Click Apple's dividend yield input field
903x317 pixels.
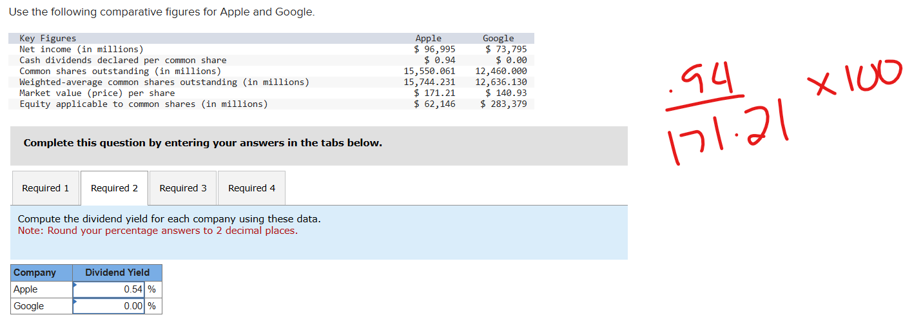click(x=110, y=289)
